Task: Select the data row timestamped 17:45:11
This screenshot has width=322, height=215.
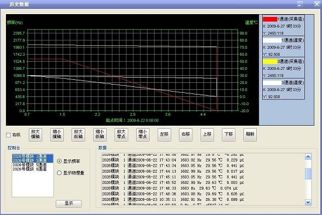Action: (173, 177)
